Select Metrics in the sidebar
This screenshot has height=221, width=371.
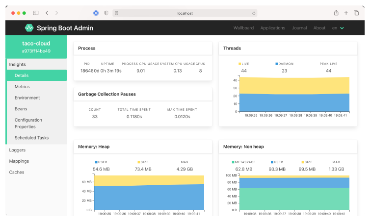(22, 87)
